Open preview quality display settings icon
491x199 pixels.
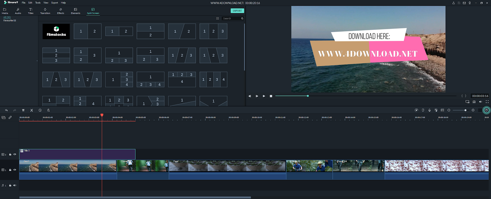pos(467,102)
